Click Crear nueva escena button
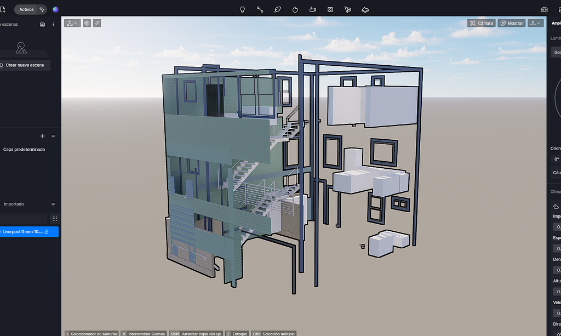Image resolution: width=561 pixels, height=336 pixels. [x=24, y=65]
